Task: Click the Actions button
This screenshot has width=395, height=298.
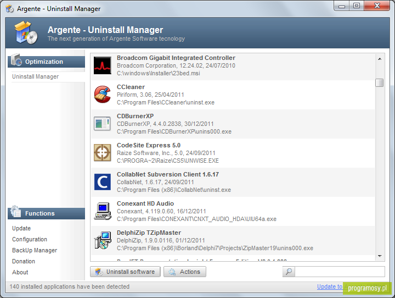Action: pyautogui.click(x=185, y=272)
